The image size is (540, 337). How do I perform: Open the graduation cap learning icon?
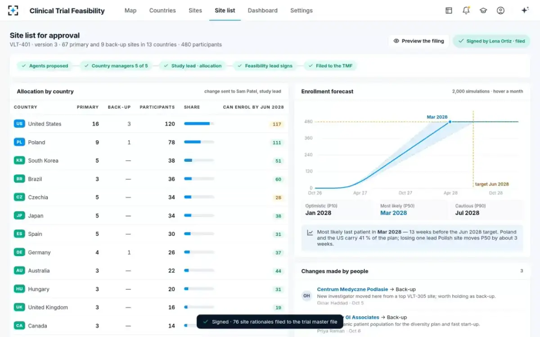coord(483,10)
